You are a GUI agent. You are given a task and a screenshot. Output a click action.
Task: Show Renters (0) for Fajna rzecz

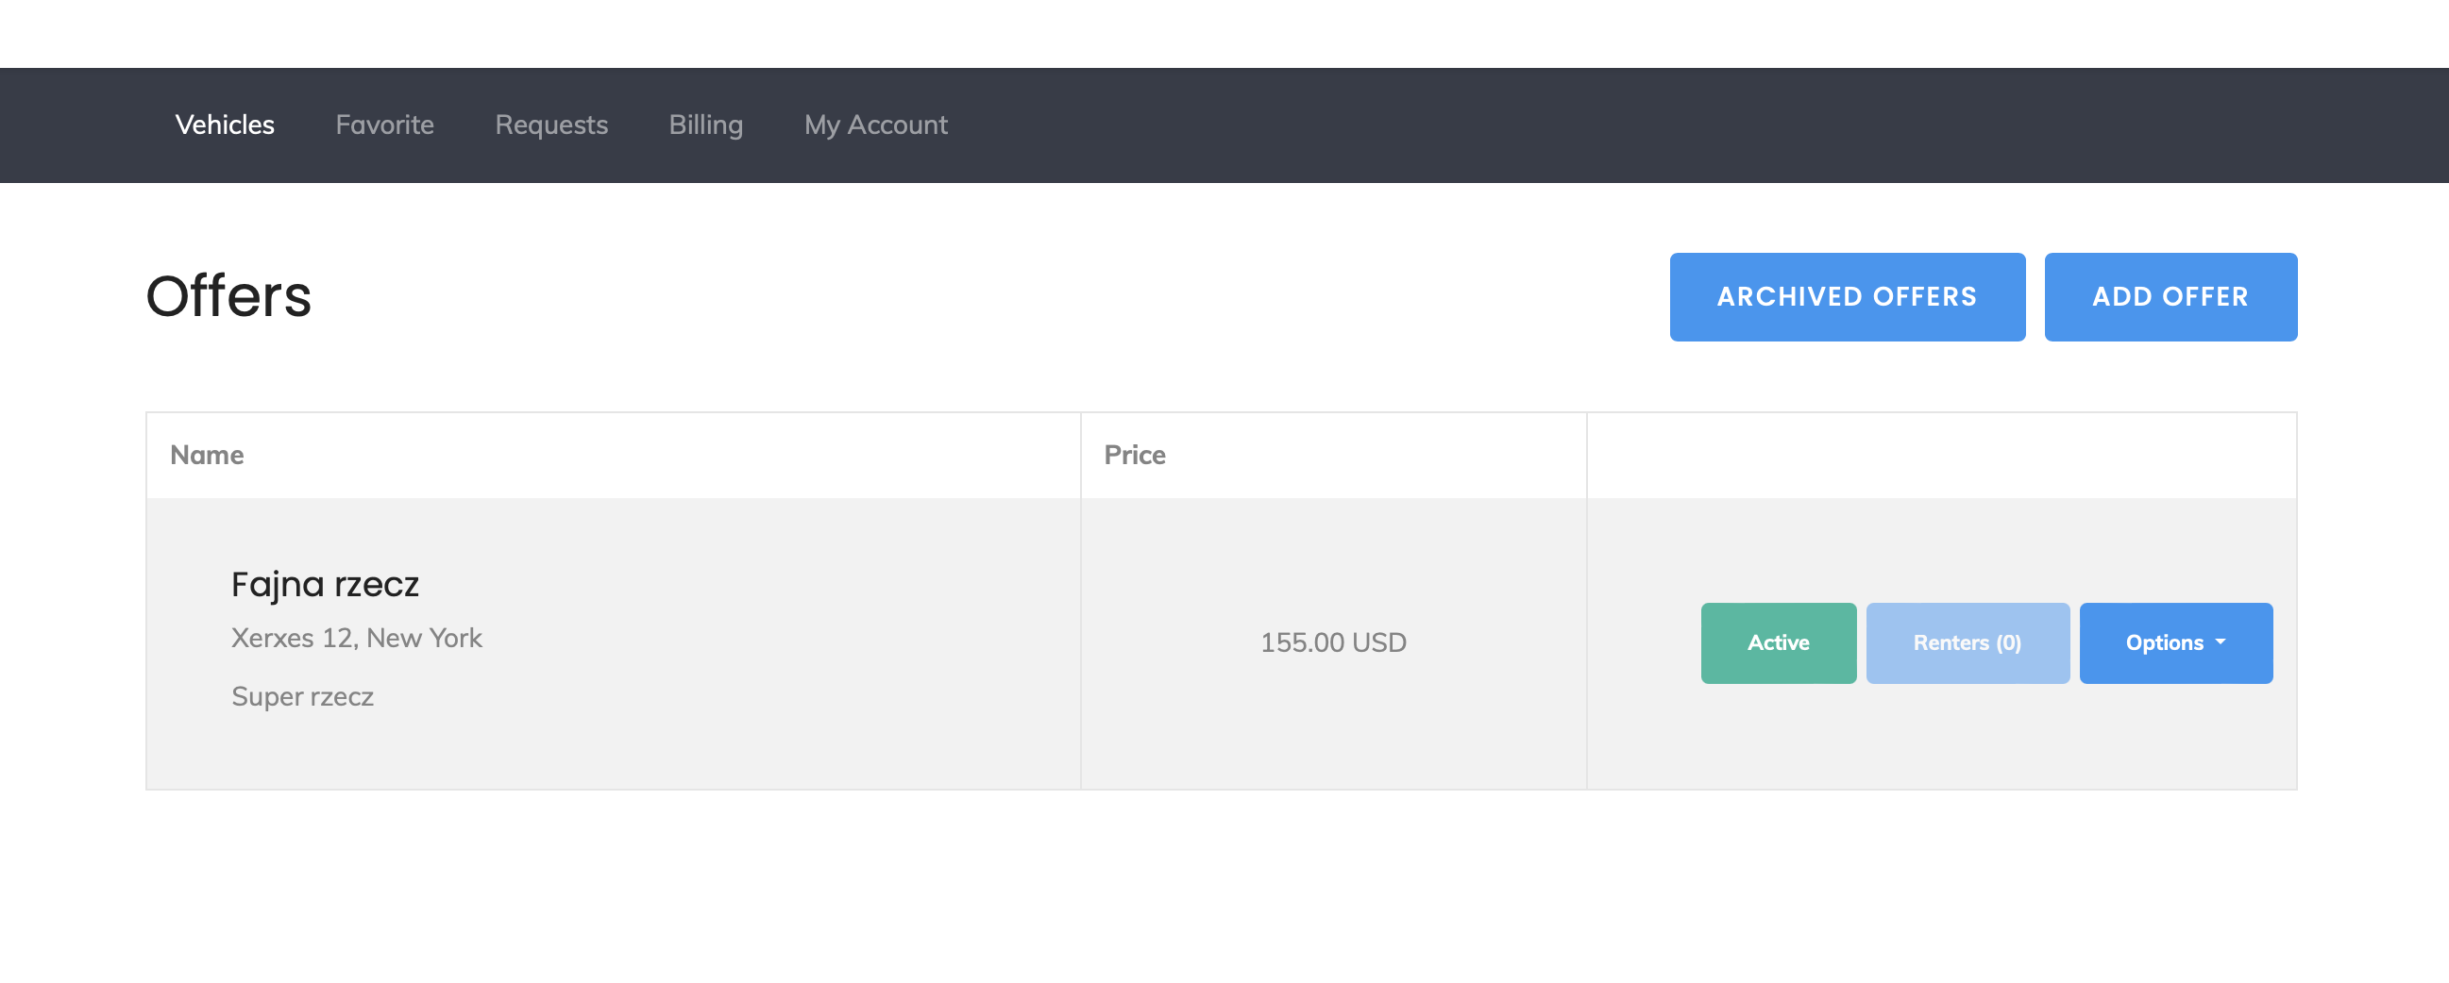pyautogui.click(x=1966, y=643)
